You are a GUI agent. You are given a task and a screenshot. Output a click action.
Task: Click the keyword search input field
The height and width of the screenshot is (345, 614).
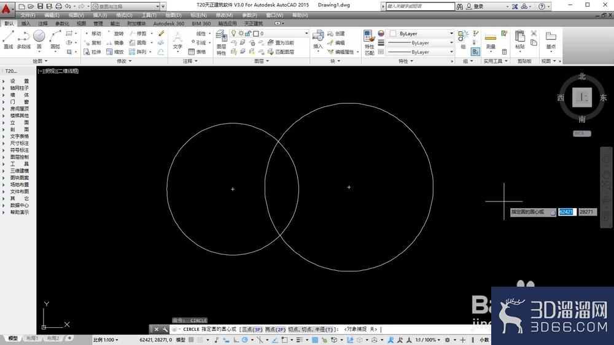(x=420, y=6)
